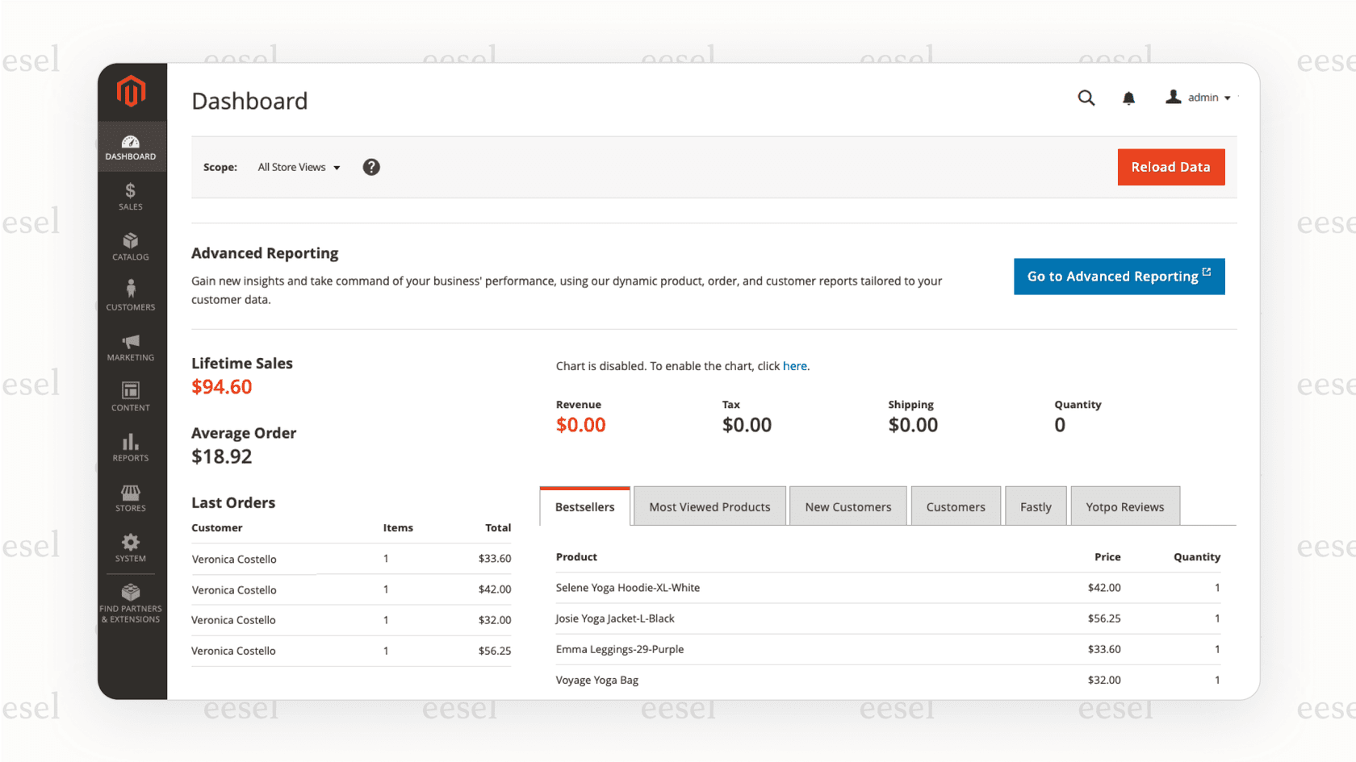Open the Dashboard section in the sidebar
Image resolution: width=1356 pixels, height=762 pixels.
[131, 147]
